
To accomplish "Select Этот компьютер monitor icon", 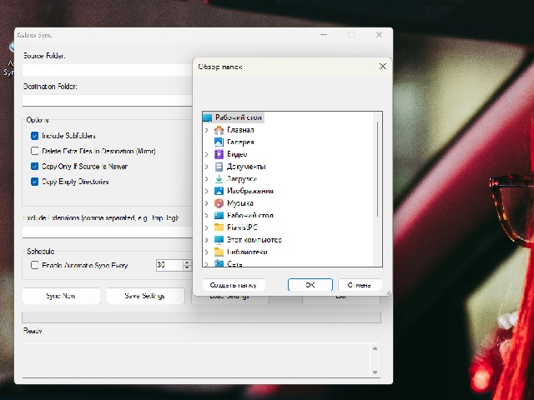I will click(219, 240).
